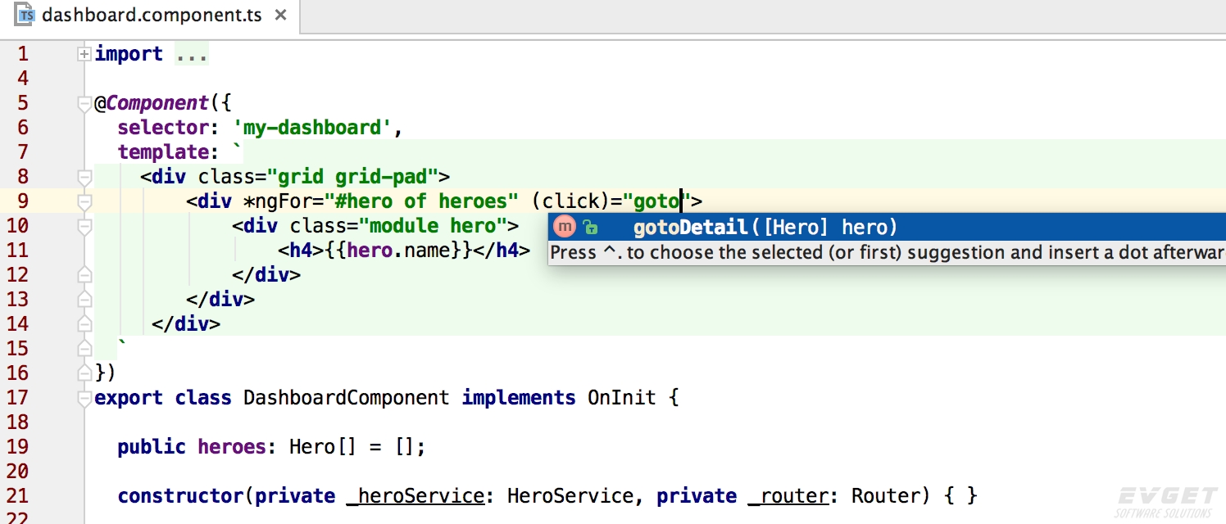1226x524 pixels.
Task: Click the fold end marker on line 13
Action: (x=84, y=300)
